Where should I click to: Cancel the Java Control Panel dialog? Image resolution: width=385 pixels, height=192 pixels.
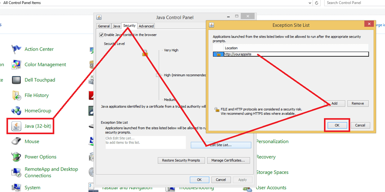pos(221,180)
